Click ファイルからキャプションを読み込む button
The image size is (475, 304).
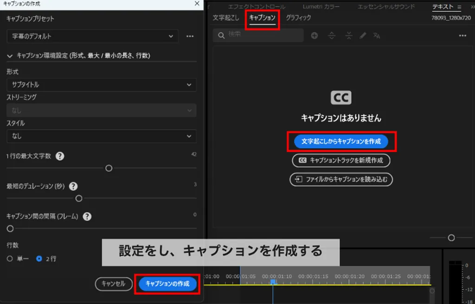[x=341, y=179]
